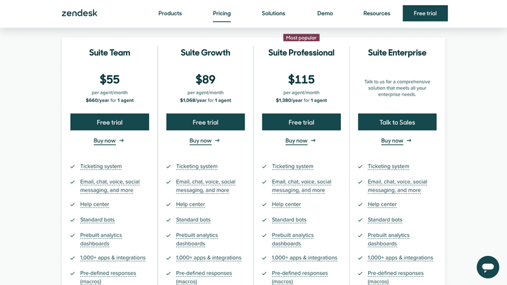The width and height of the screenshot is (507, 285).
Task: Click the Zendesk logo
Action: click(80, 13)
